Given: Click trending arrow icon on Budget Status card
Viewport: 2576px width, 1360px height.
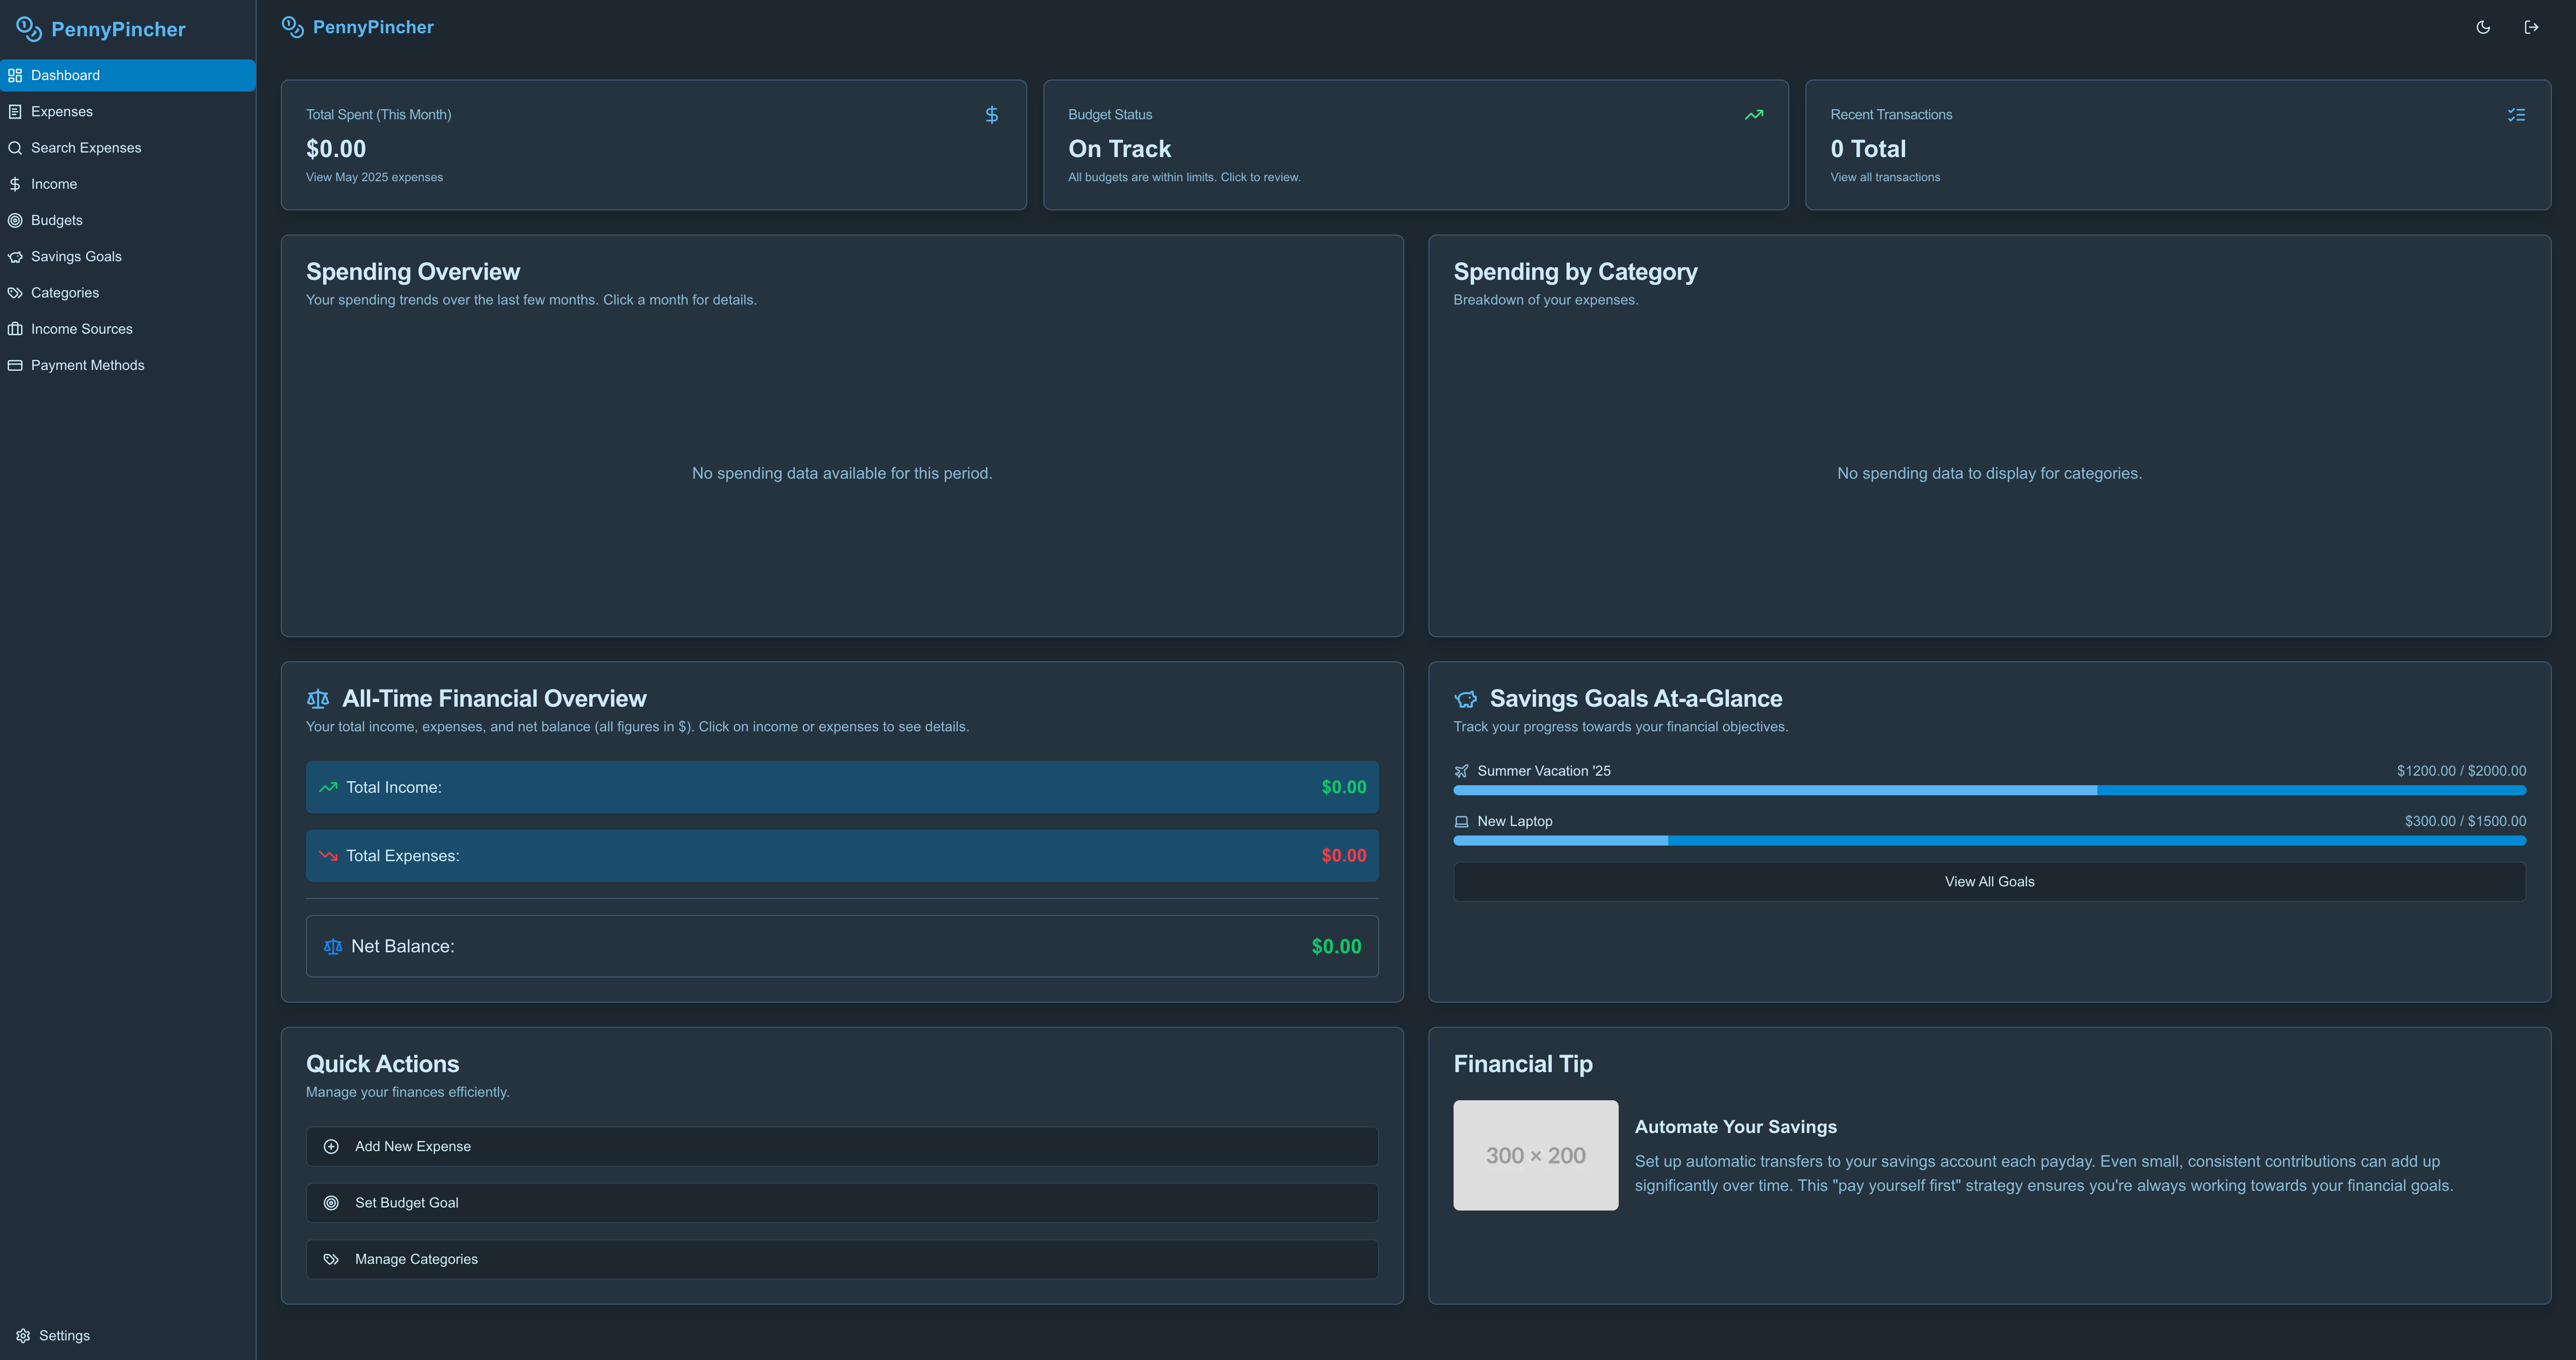Looking at the screenshot, I should pos(1754,115).
